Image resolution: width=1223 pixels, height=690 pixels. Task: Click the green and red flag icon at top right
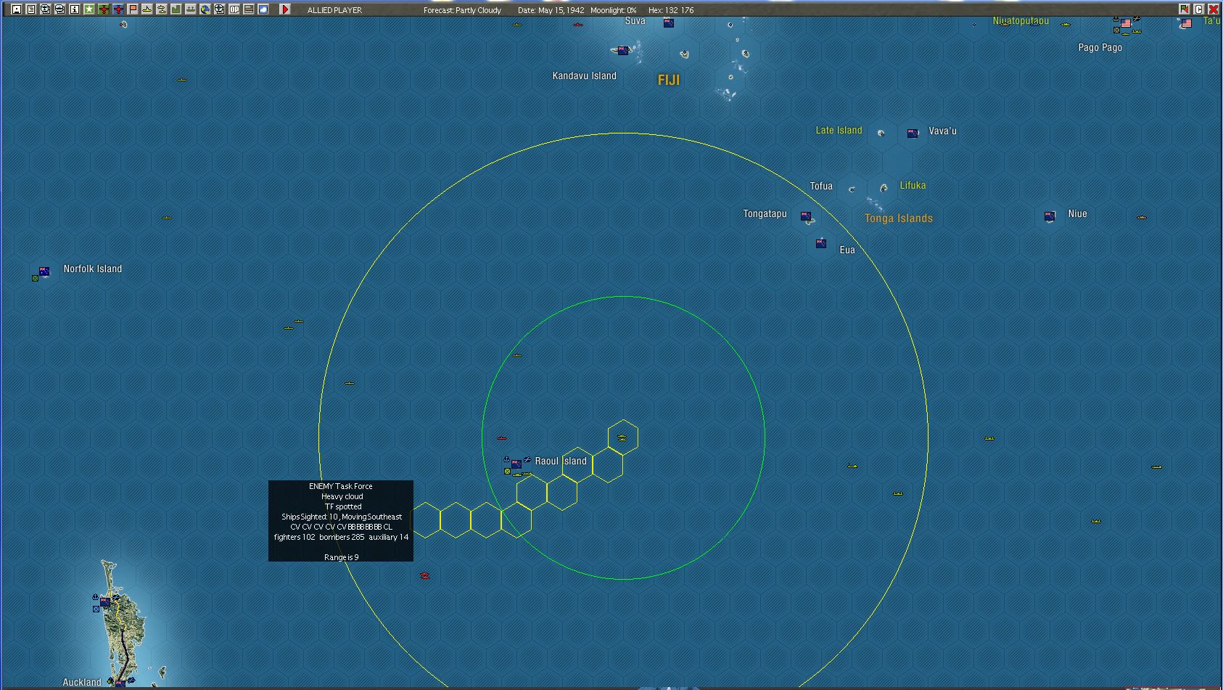click(1184, 9)
